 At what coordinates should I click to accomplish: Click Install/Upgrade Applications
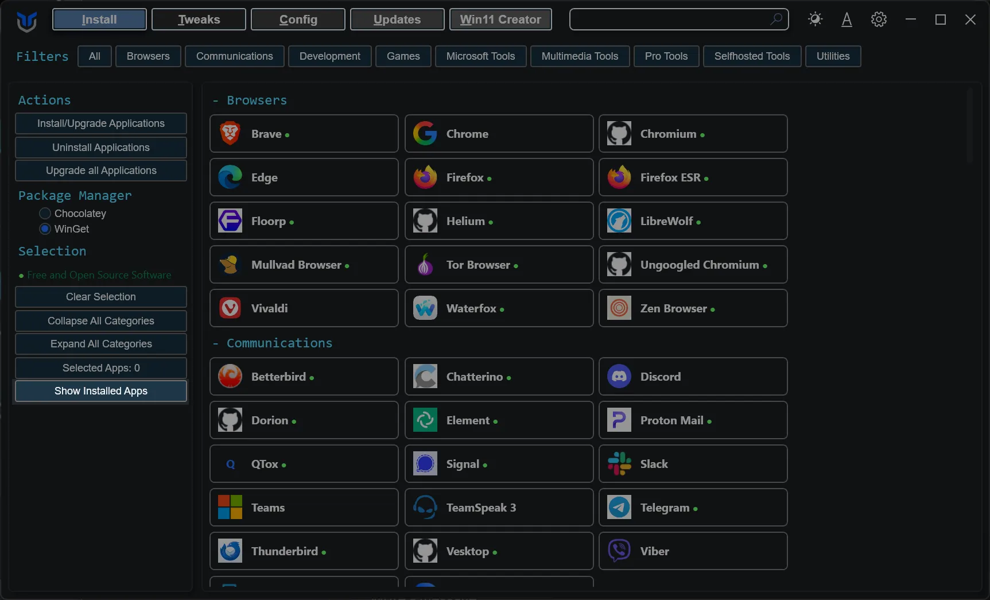[x=101, y=123]
